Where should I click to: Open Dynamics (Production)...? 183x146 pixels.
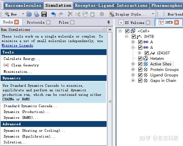click(x=27, y=112)
